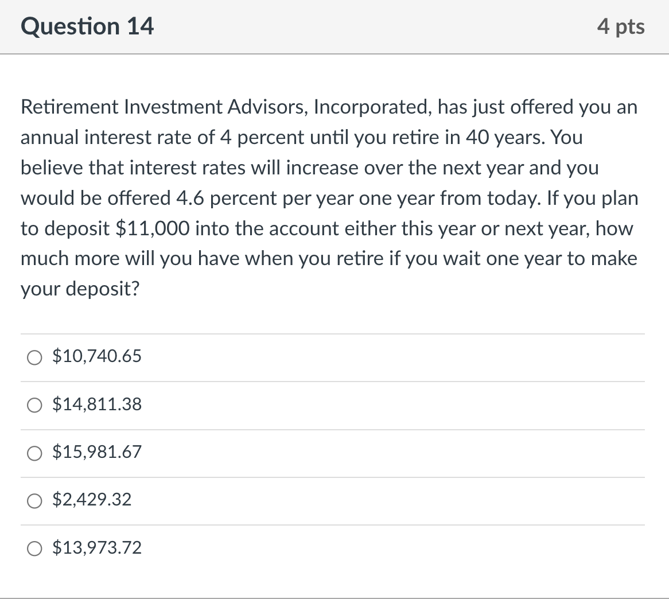This screenshot has height=599, width=669.
Task: Click the row of the fourth answer
Action: pyautogui.click(x=334, y=500)
